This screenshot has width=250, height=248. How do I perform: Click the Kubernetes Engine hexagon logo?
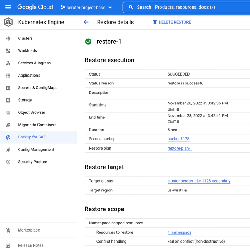point(8,22)
